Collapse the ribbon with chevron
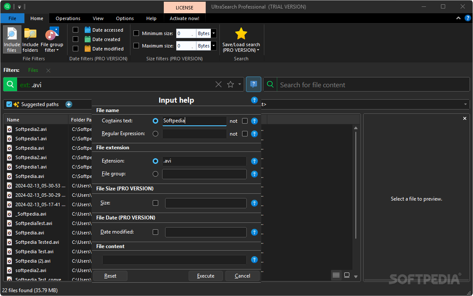This screenshot has height=296, width=473. (x=458, y=18)
